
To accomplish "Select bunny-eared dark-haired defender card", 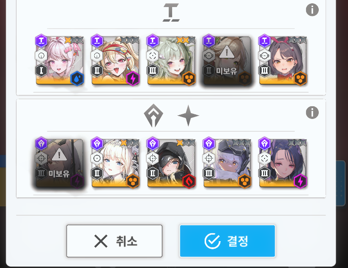I will coord(283,60).
